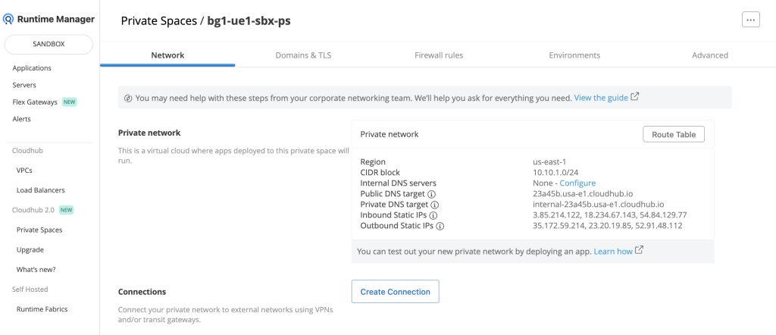Click the Route Table button
Image resolution: width=776 pixels, height=335 pixels.
tap(674, 134)
